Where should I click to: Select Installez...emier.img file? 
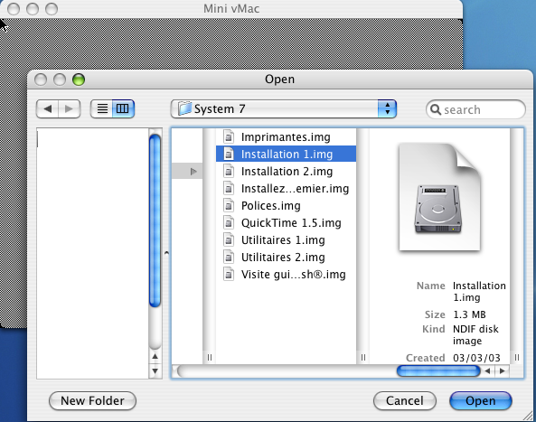click(x=287, y=188)
